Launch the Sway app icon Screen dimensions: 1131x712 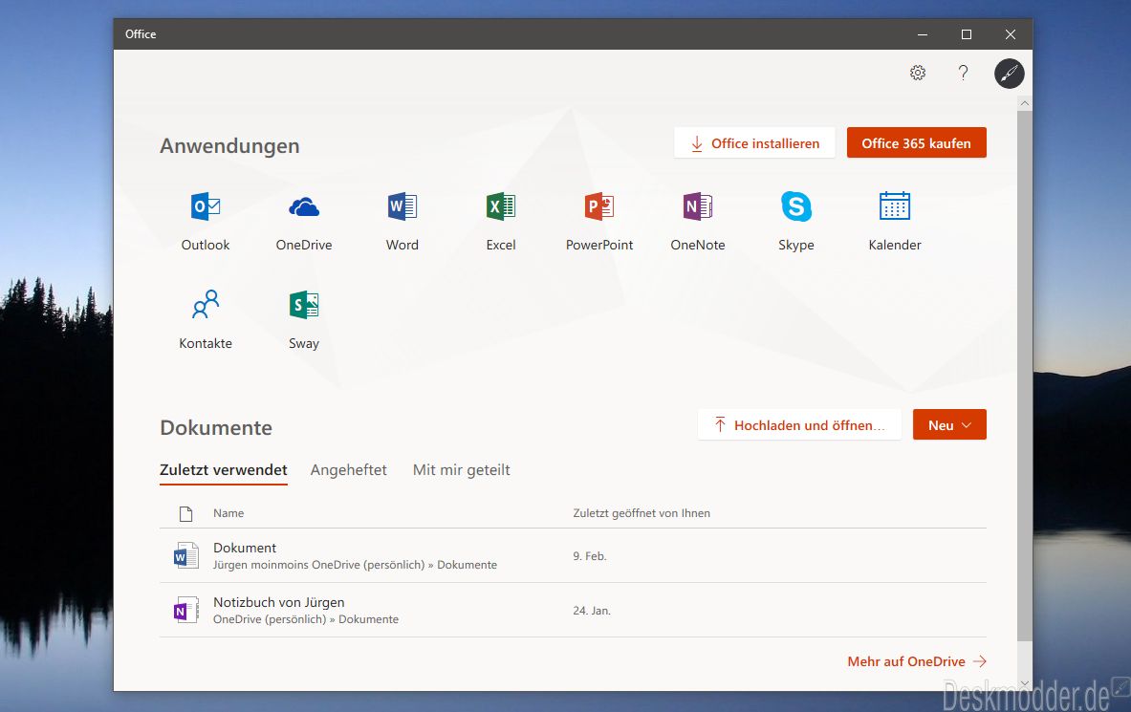[304, 305]
